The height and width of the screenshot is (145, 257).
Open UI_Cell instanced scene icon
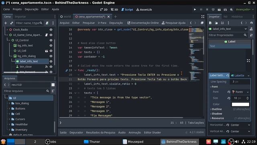47,51
